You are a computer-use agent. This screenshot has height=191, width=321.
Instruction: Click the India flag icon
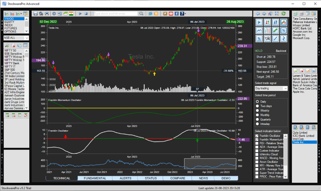71,14
